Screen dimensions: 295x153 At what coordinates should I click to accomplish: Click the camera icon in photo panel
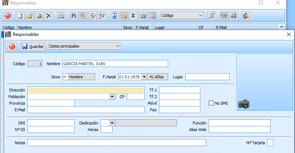pyautogui.click(x=243, y=104)
